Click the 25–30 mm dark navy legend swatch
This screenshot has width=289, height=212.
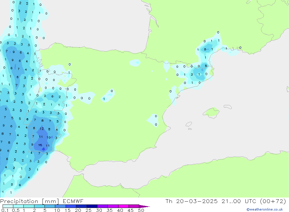92,206
